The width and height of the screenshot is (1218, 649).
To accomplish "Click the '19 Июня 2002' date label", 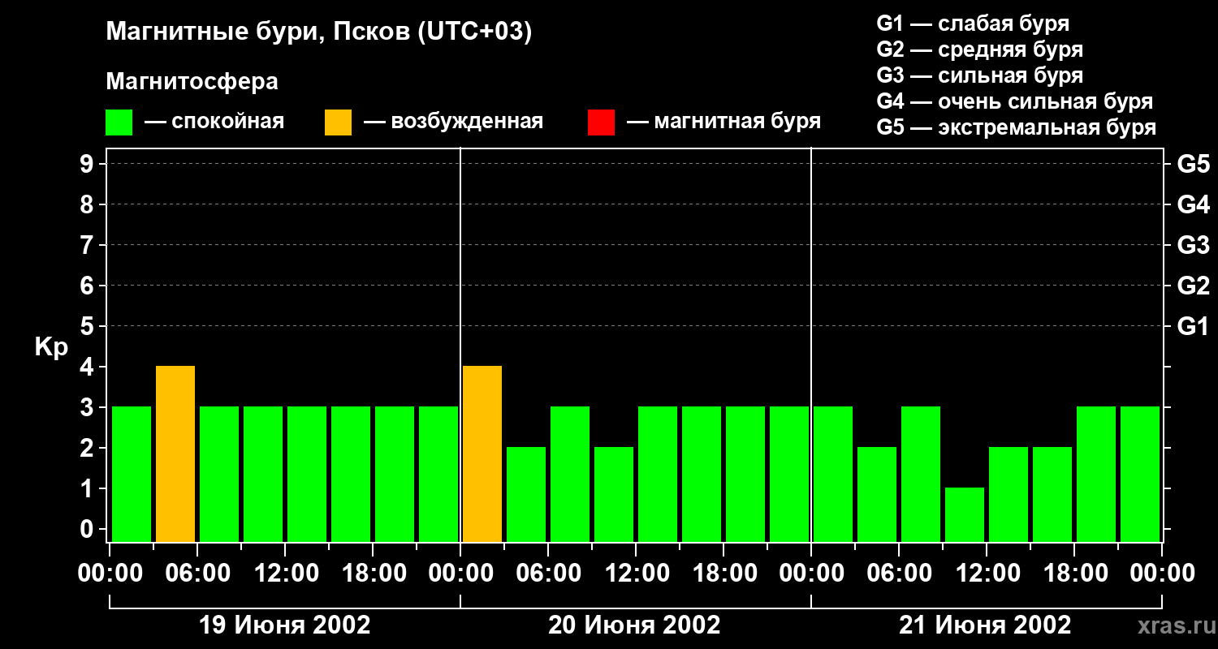I will (285, 625).
